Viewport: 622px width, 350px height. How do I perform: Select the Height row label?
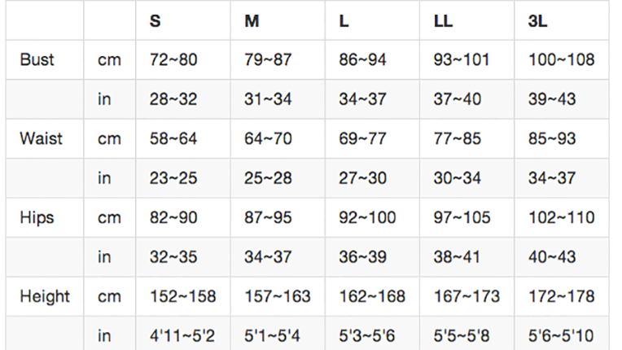tap(45, 296)
